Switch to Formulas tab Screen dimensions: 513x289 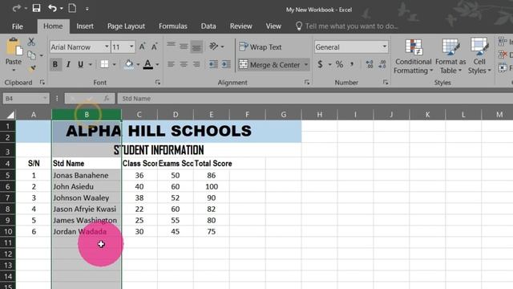(x=173, y=26)
